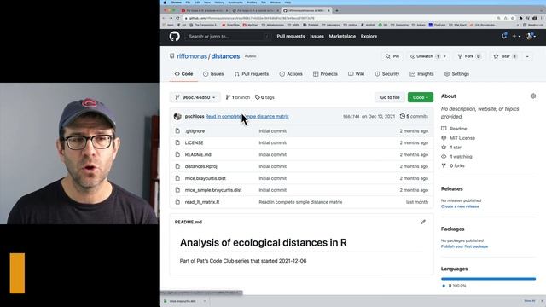Click the blue R language bar
546x307 pixels.
tap(488, 279)
